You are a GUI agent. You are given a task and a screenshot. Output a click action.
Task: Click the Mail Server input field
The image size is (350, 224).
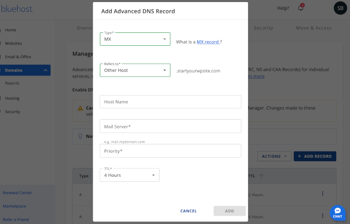pyautogui.click(x=170, y=126)
